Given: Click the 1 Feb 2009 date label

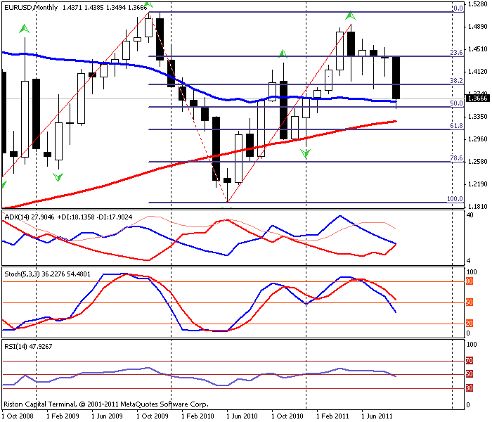Looking at the screenshot, I should click(63, 416).
